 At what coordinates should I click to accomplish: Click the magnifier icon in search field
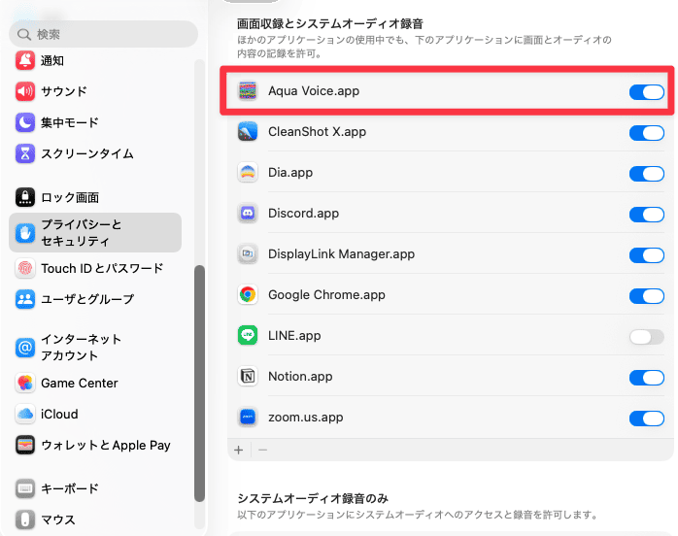click(x=24, y=34)
